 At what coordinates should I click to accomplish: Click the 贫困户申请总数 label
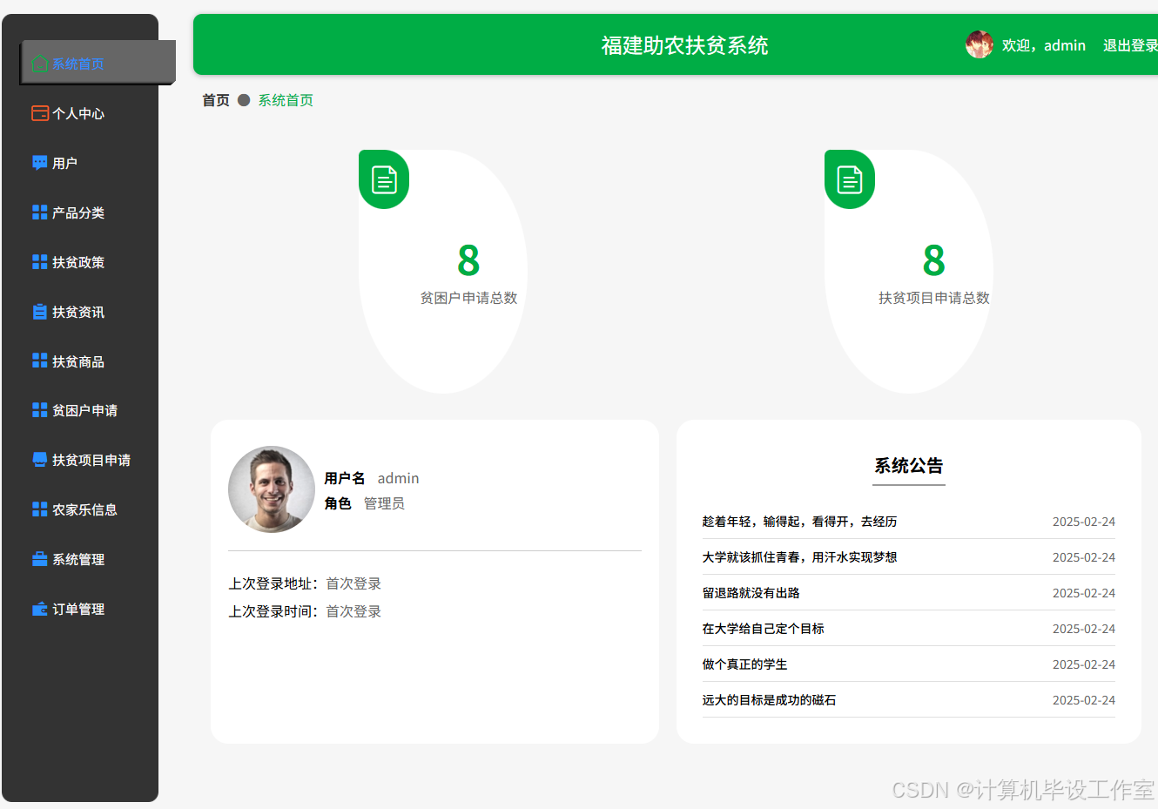pos(469,298)
